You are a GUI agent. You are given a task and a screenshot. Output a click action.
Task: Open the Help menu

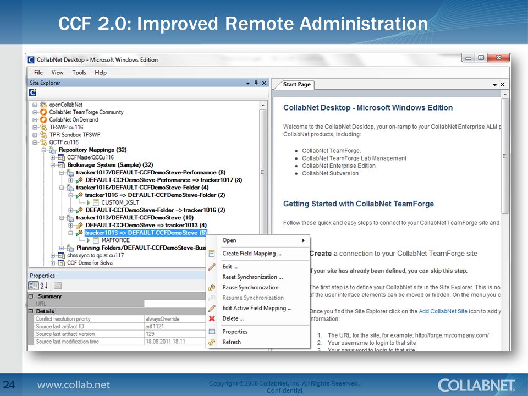point(101,73)
